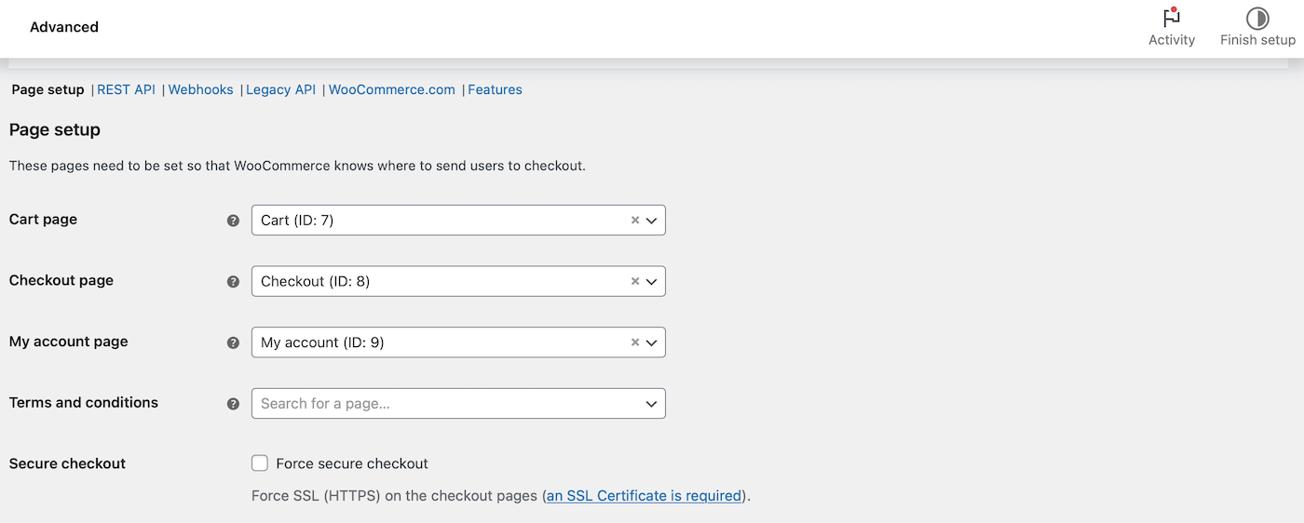Click the My account page help icon
Screen dimensions: 1304x523
(x=234, y=342)
